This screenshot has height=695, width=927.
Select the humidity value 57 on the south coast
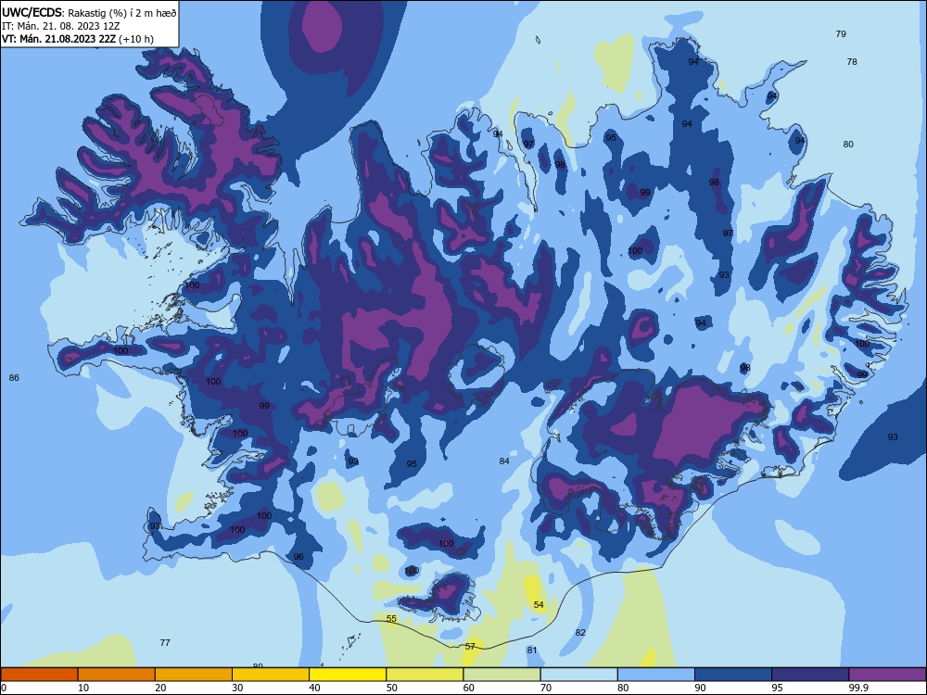[470, 647]
